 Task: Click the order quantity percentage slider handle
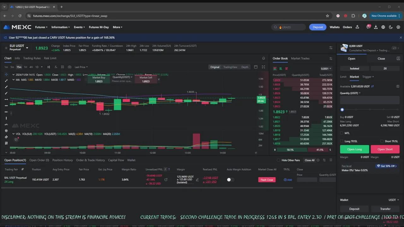pos(342,110)
